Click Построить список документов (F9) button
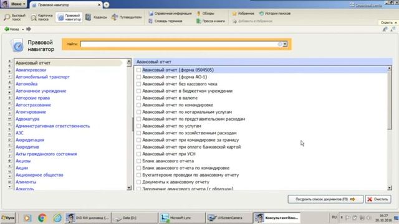This screenshot has height=224, width=399. click(x=325, y=199)
